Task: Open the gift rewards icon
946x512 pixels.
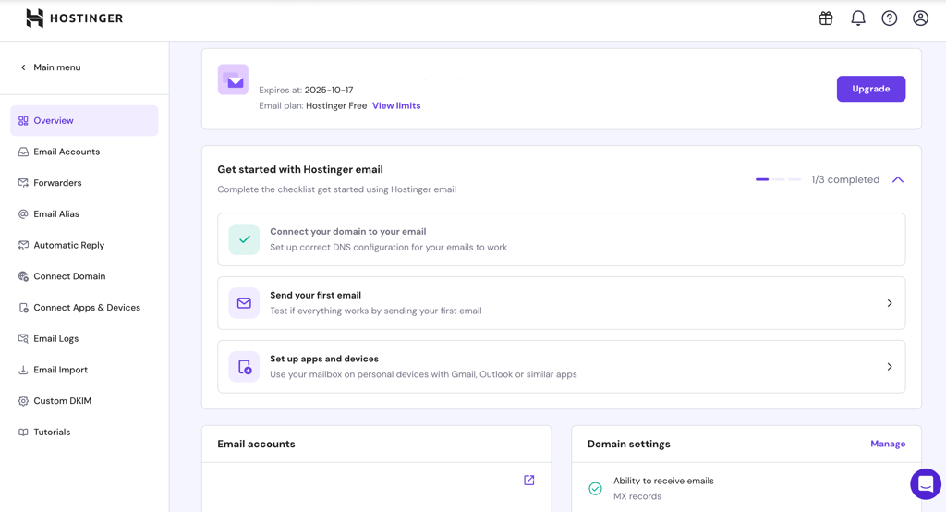Action: 825,18
